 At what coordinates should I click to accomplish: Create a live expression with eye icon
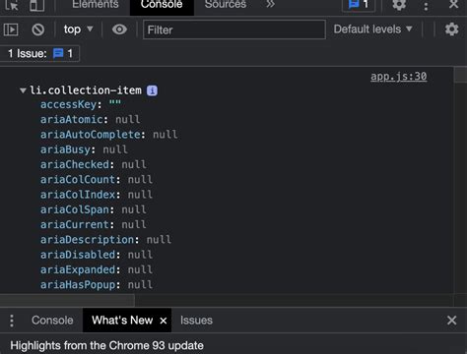[x=119, y=29]
